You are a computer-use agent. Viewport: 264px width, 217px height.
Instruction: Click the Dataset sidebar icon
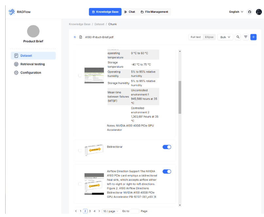coord(16,56)
